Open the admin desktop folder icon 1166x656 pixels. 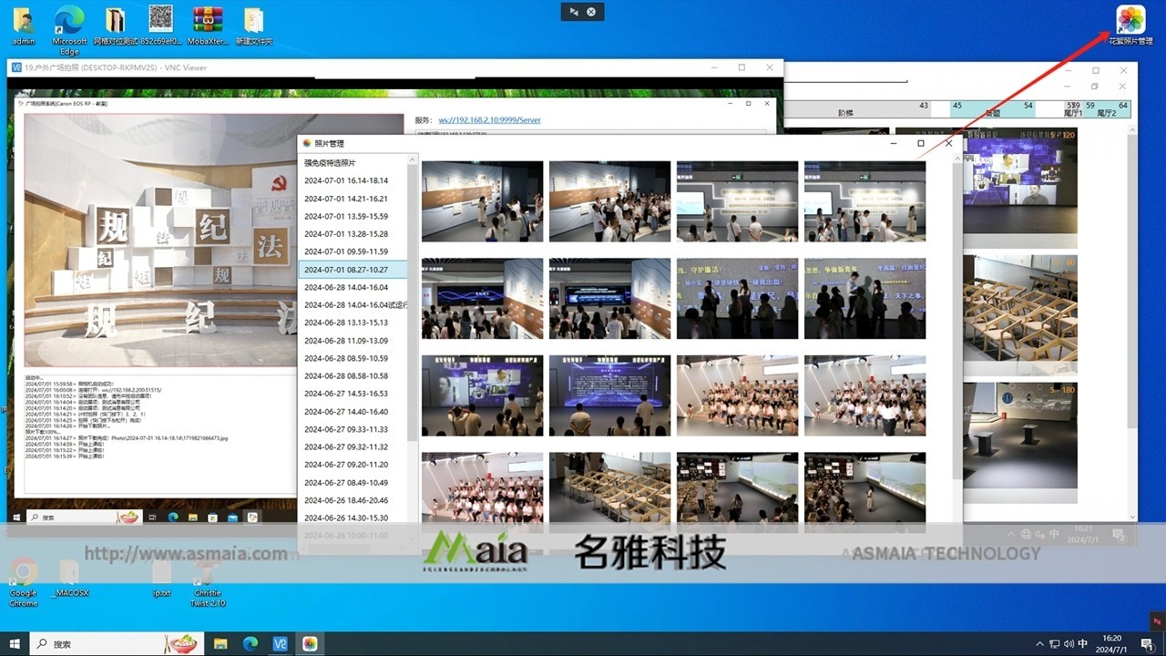24,26
